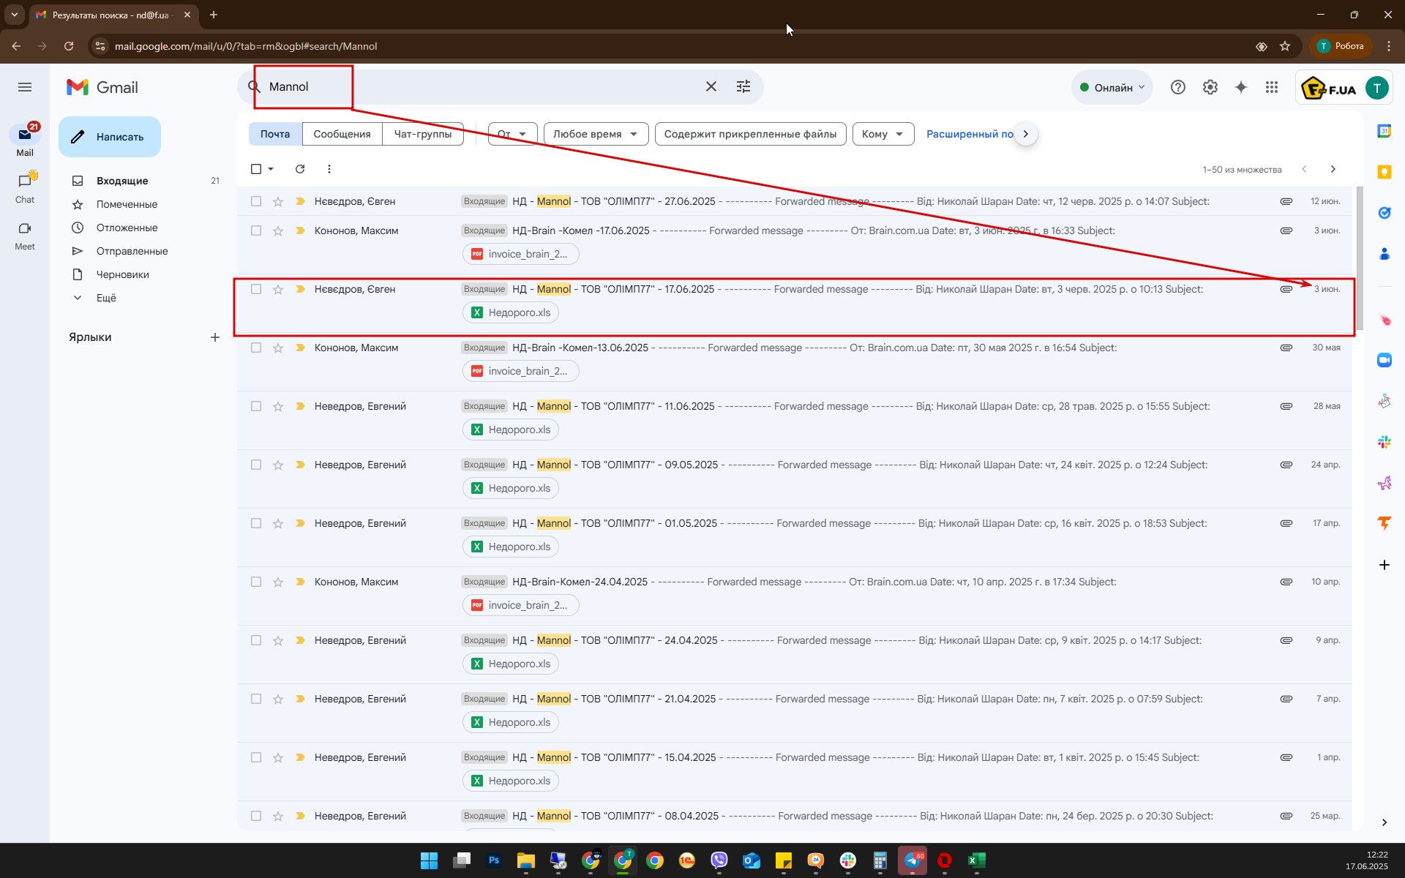Refresh the mail list

pos(300,169)
